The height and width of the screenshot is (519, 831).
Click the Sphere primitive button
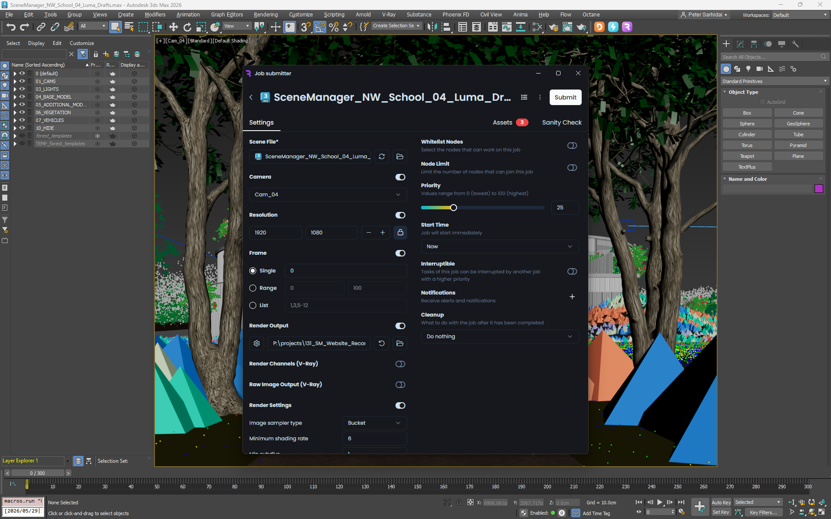point(747,124)
